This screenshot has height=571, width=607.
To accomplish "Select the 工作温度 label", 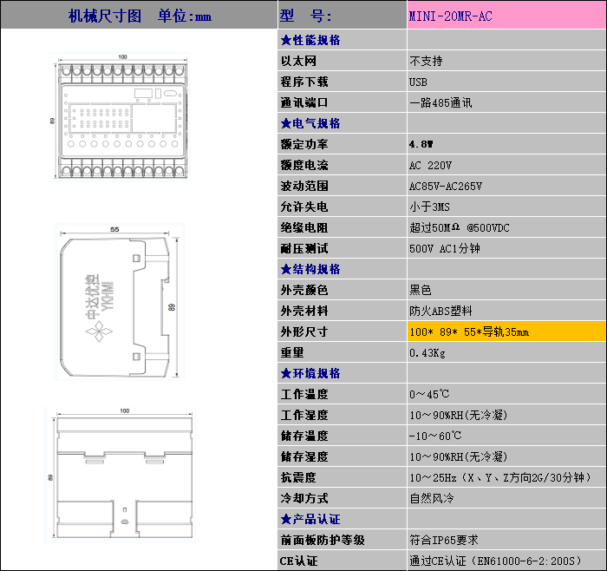I will click(x=304, y=394).
